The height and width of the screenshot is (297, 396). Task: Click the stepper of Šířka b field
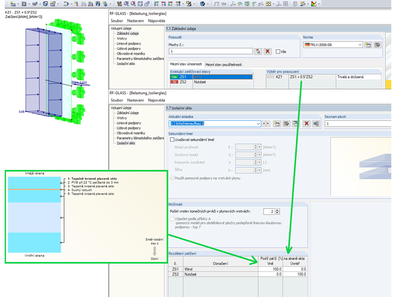(256, 170)
